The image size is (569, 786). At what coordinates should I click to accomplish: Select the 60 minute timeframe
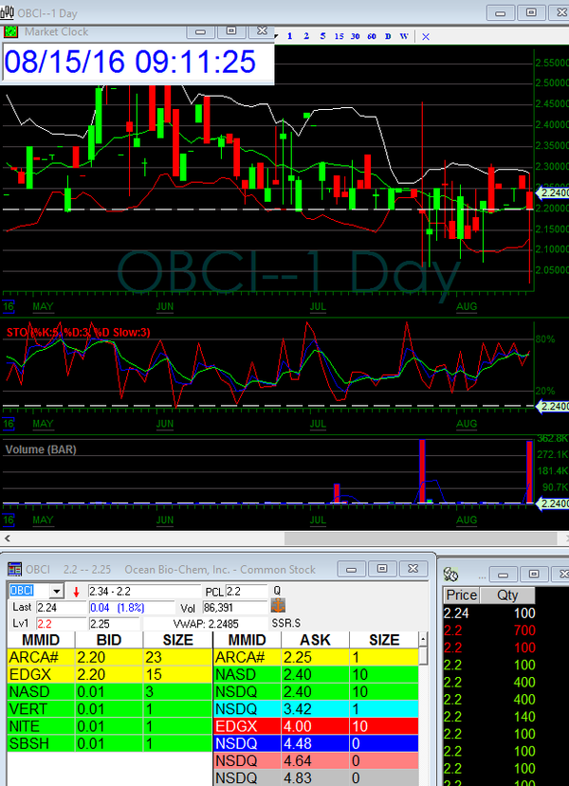pos(371,36)
